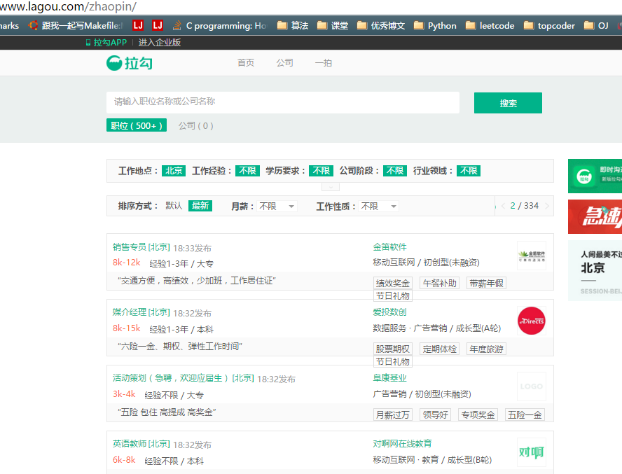The height and width of the screenshot is (474, 622).
Task: Click the 月薪过万 benefit tag
Action: click(393, 415)
